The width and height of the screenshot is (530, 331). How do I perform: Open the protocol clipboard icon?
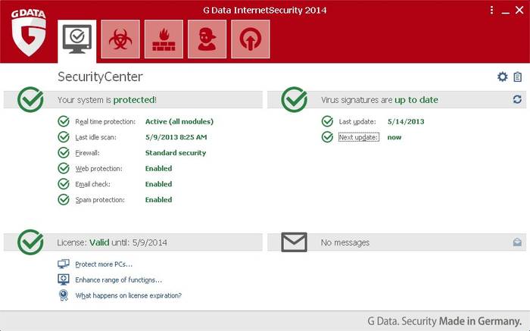(518, 77)
